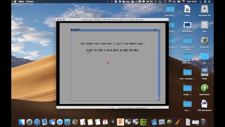Open the Trash in the Dock

203,122
